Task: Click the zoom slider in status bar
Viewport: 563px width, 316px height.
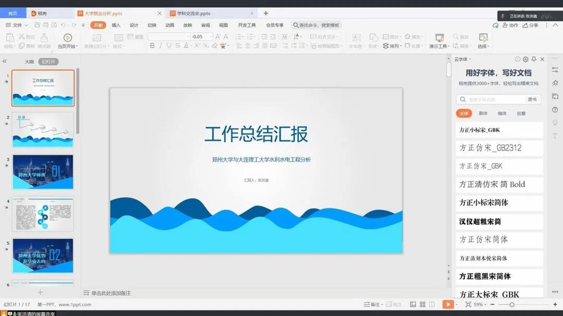Action: pos(512,304)
